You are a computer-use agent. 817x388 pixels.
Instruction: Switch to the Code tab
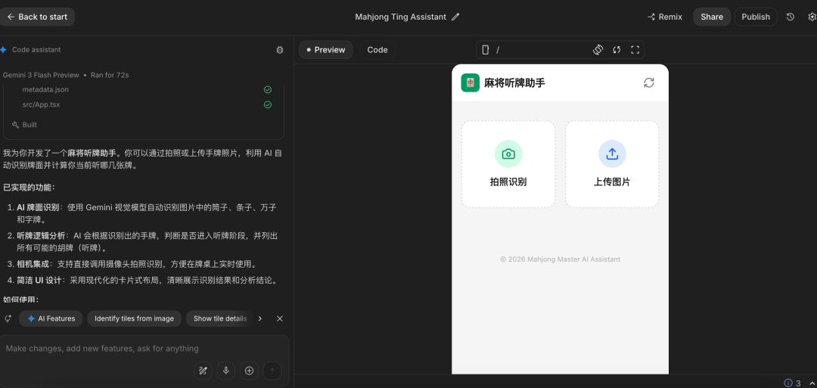(377, 50)
